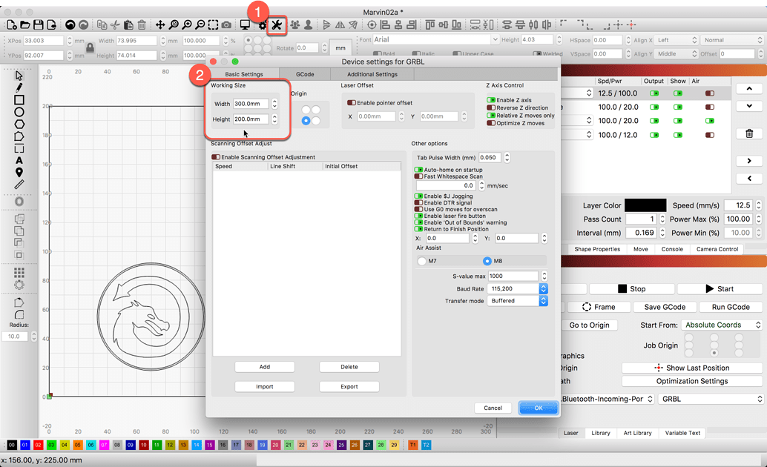The width and height of the screenshot is (767, 467).
Task: Toggle Reverse Z direction switch
Action: point(490,107)
